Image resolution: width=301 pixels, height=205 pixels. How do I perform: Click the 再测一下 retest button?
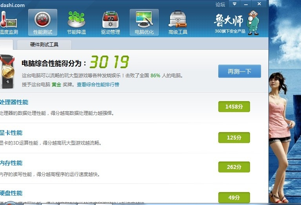coord(239,71)
